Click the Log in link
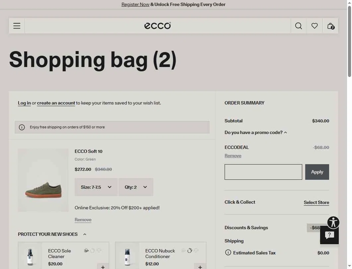Viewport: 352px width, 269px height. tap(24, 103)
